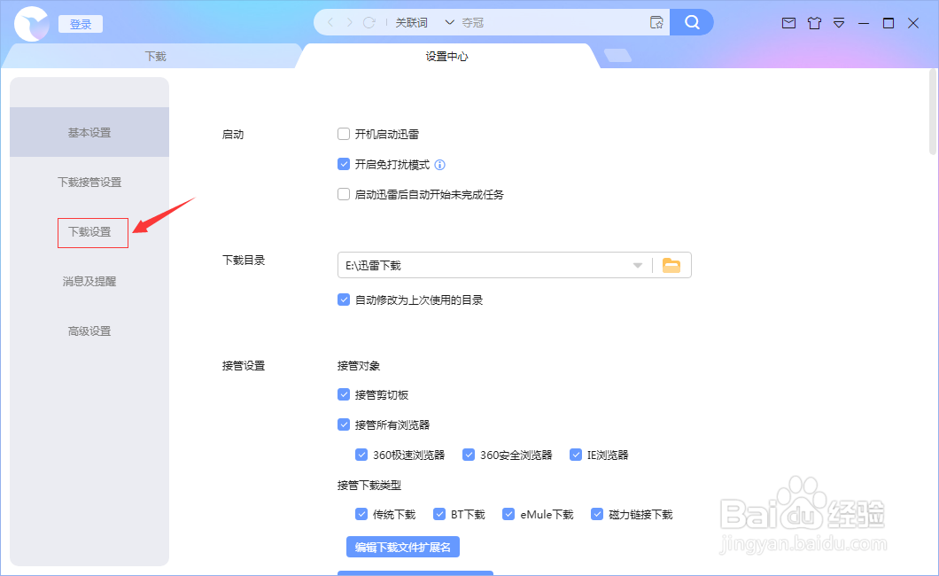Start a search with the magnifier icon
This screenshot has width=939, height=576.
coord(692,21)
